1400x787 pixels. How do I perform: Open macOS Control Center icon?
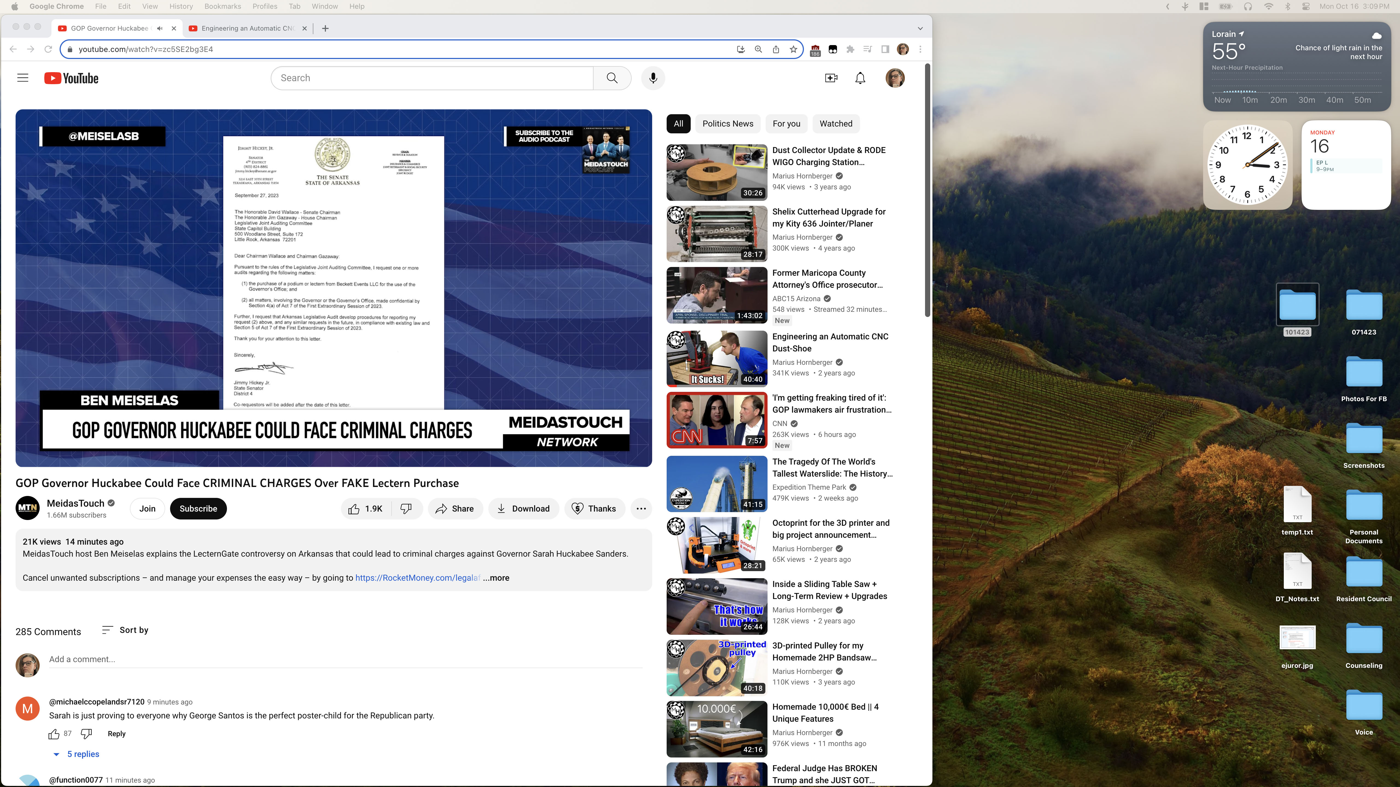pos(1305,7)
